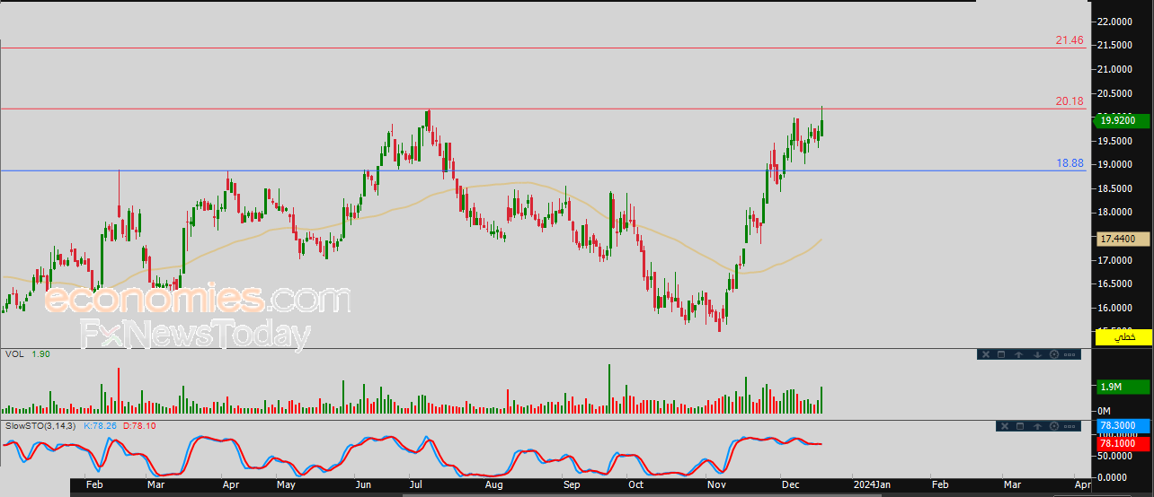
Task: Click the Apr date label at axis end
Action: (1083, 484)
